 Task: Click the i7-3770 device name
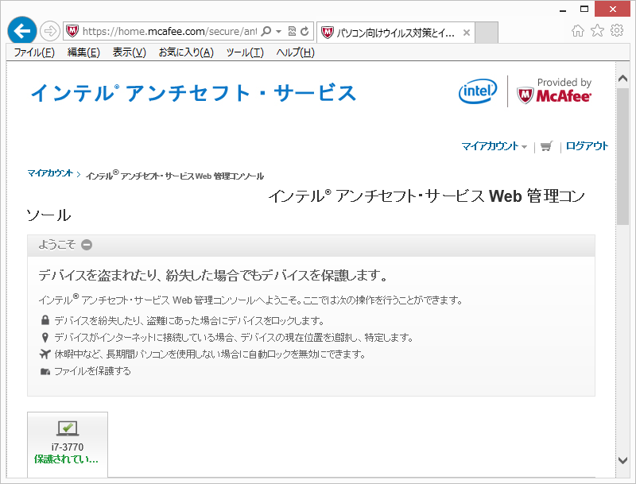click(x=68, y=447)
